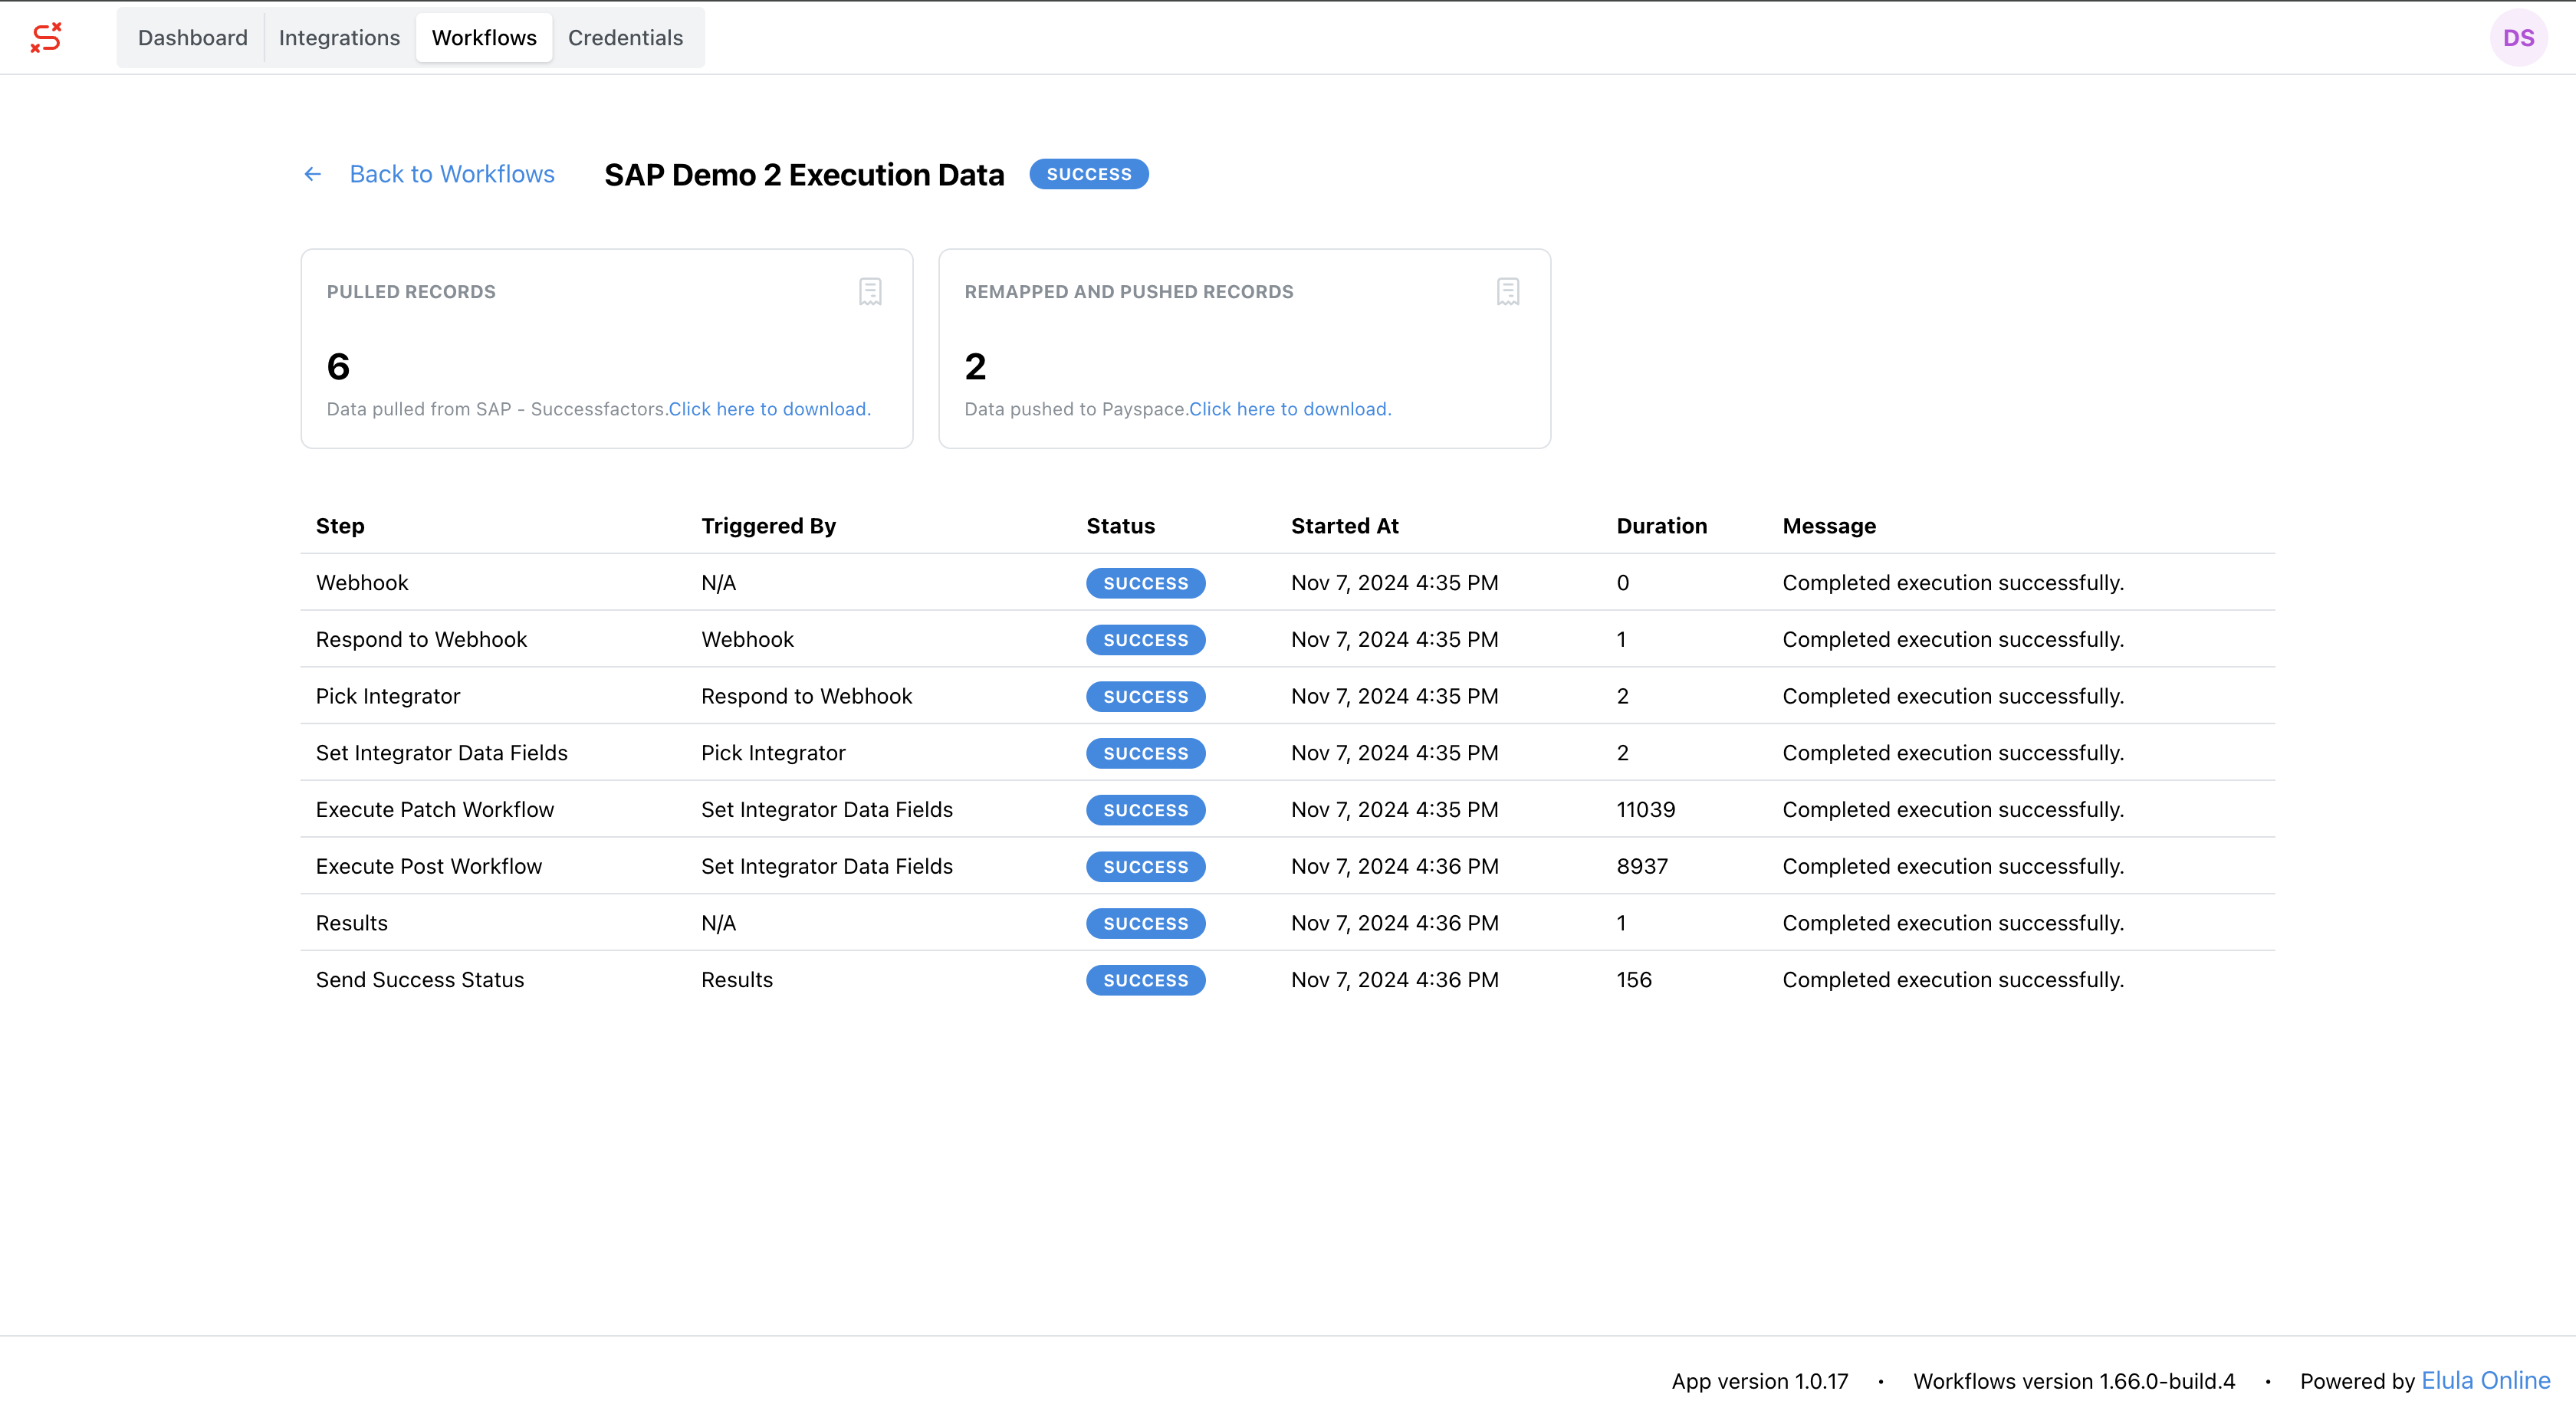Open the Workflows tab
The width and height of the screenshot is (2576, 1424).
pos(484,37)
